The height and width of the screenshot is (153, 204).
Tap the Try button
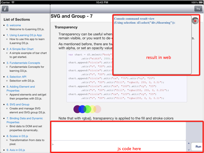click(198, 9)
